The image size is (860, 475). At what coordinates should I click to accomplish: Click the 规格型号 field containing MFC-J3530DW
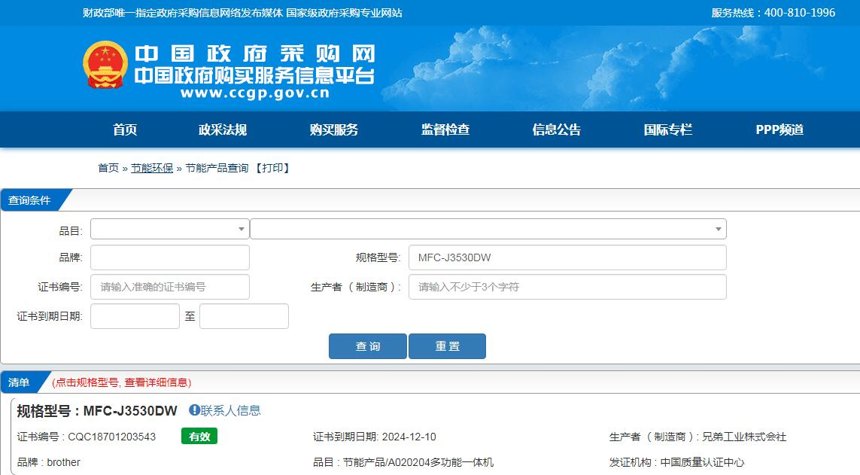567,257
